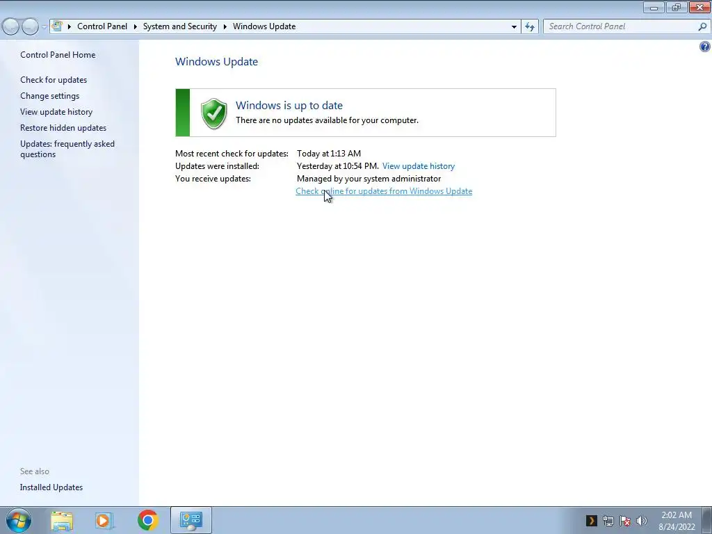Click the network tray icon
This screenshot has width=712, height=534.
pyautogui.click(x=608, y=520)
